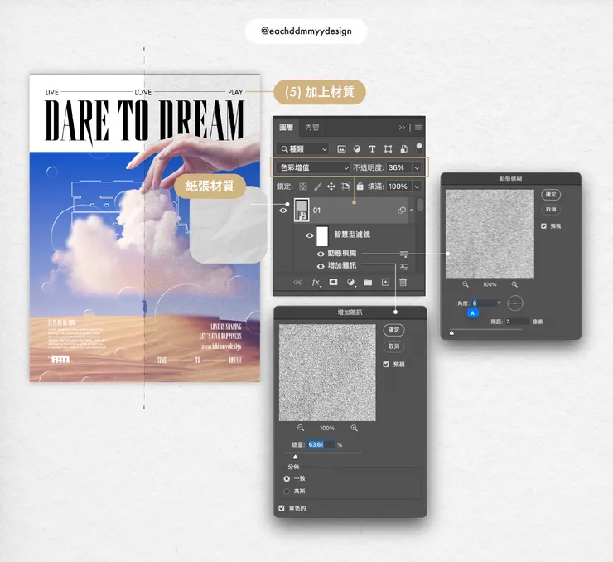This screenshot has width=613, height=562.
Task: Open the 種類 filter type dropdown
Action: pyautogui.click(x=302, y=149)
